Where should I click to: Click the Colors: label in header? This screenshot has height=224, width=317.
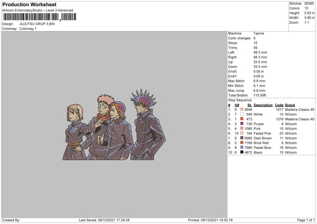[294, 8]
